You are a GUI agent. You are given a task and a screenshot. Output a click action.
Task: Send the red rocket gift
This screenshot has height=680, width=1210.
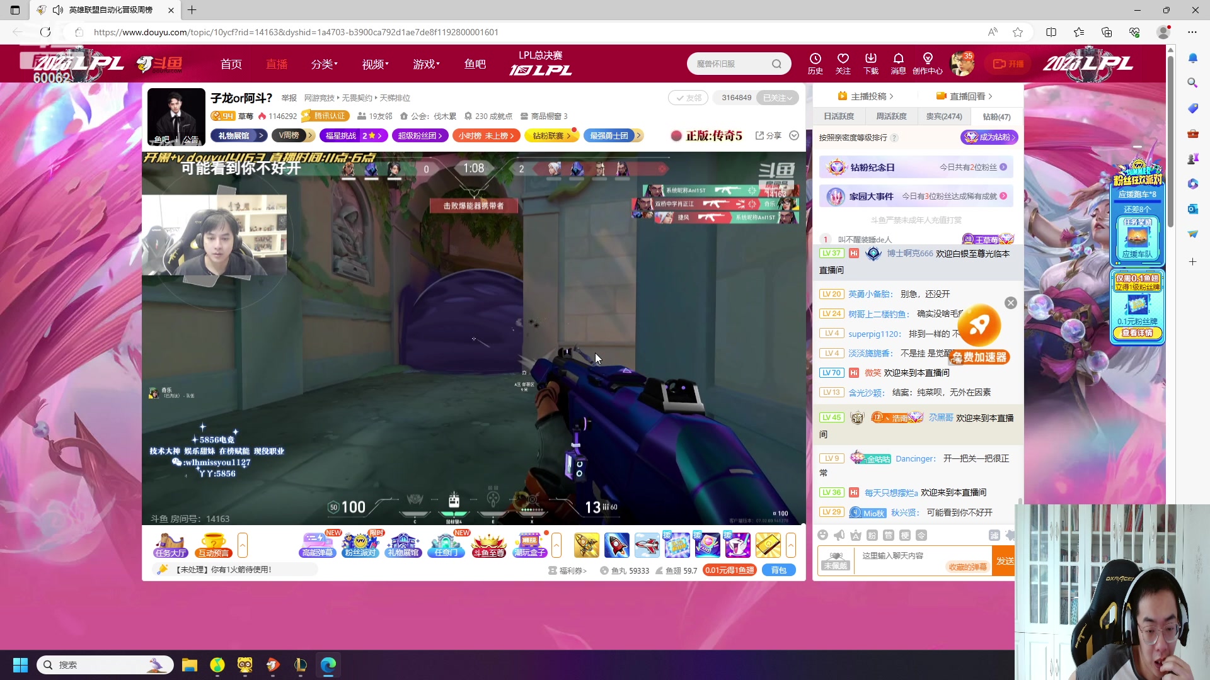tap(617, 545)
